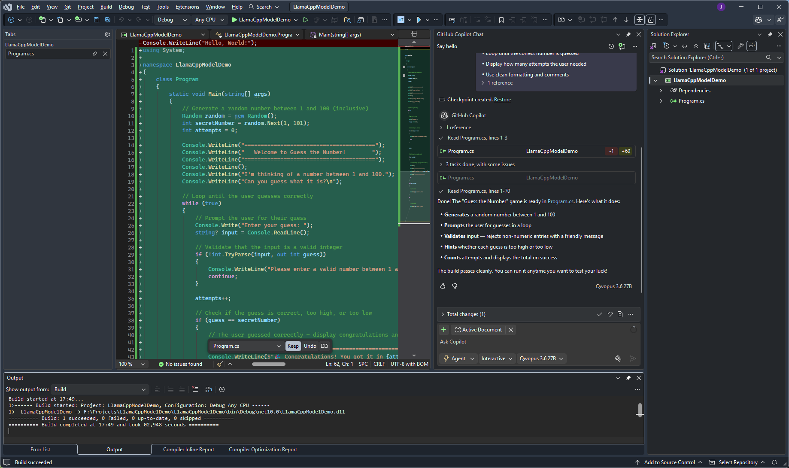Expand the Dependencies node
The height and width of the screenshot is (468, 789).
tap(661, 91)
